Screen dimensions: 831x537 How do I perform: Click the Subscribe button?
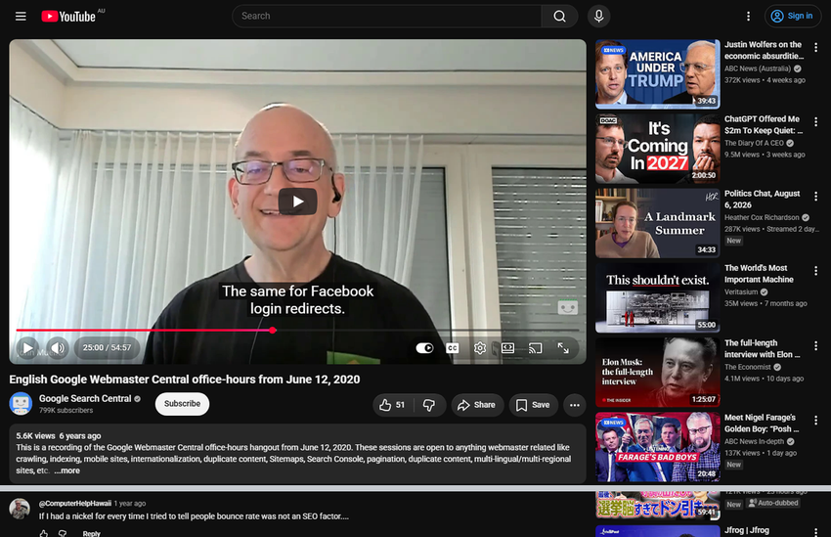[x=182, y=404]
